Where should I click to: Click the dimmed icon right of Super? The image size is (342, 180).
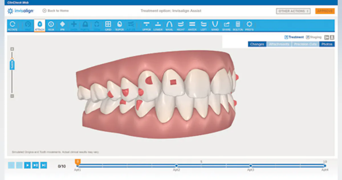click(x=131, y=25)
